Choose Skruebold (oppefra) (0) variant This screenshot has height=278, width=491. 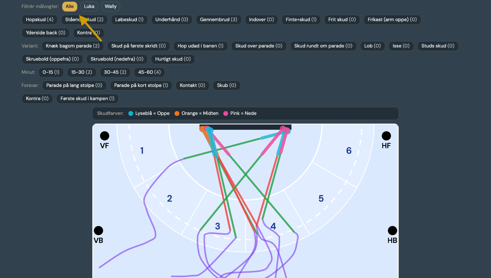52,59
